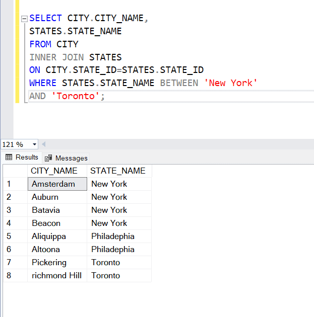The width and height of the screenshot is (314, 317).
Task: Select row header number 5
Action: pos(15,236)
